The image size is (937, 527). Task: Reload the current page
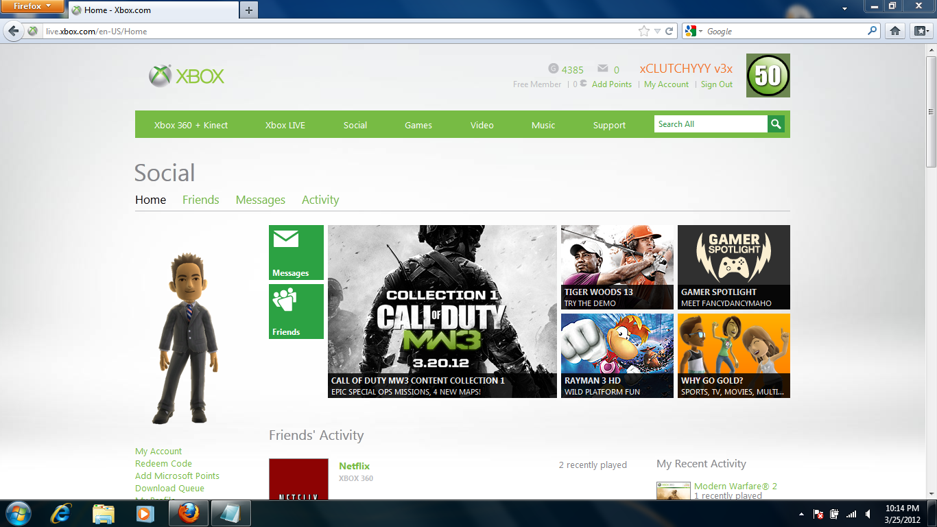[x=669, y=31]
